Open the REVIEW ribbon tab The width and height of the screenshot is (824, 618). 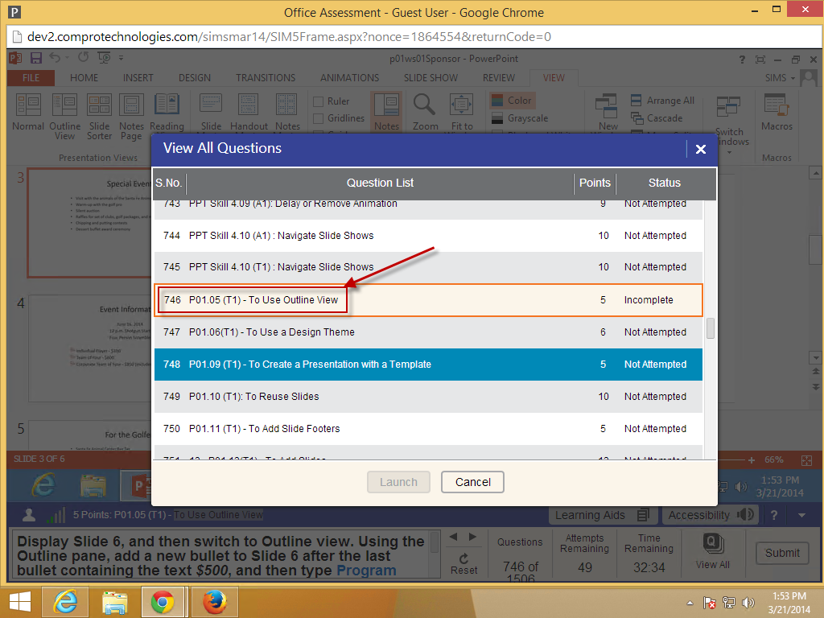click(499, 78)
